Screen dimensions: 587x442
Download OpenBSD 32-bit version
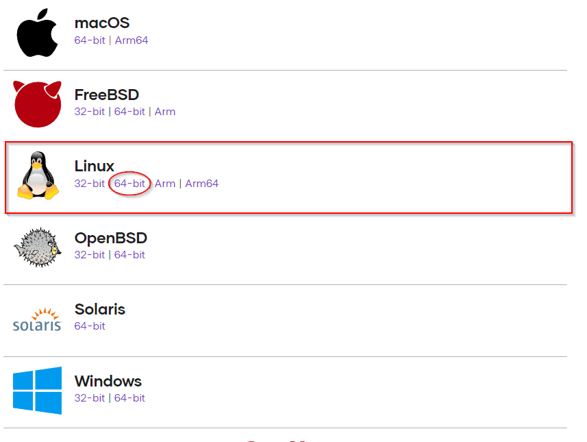click(x=90, y=255)
